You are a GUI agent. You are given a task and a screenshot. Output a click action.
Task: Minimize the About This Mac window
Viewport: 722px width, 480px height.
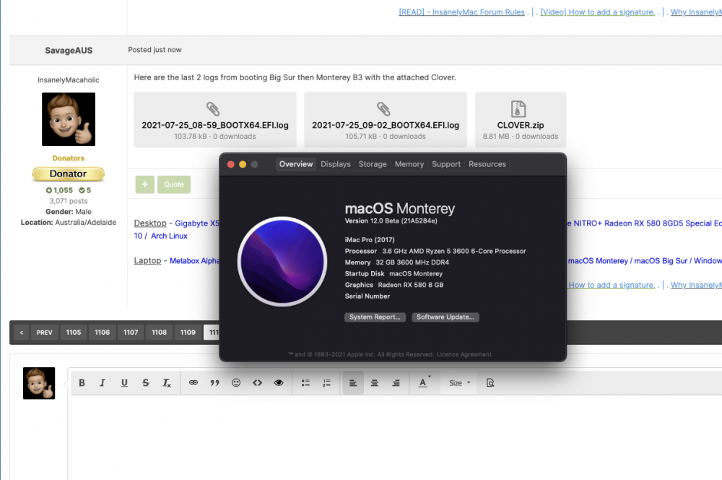(243, 165)
